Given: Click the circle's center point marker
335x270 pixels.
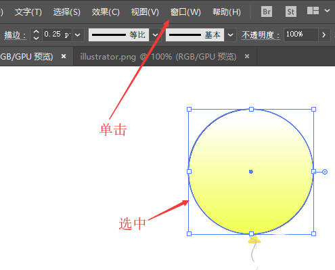Looking at the screenshot, I should [251, 172].
